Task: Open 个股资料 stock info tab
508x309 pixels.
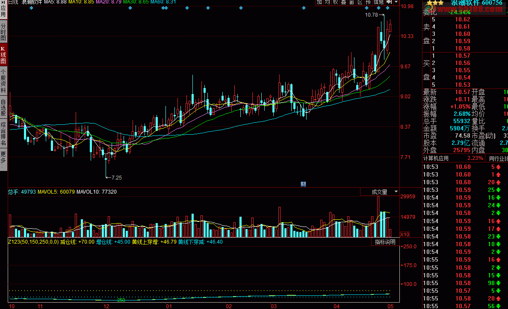Action: tap(3, 81)
